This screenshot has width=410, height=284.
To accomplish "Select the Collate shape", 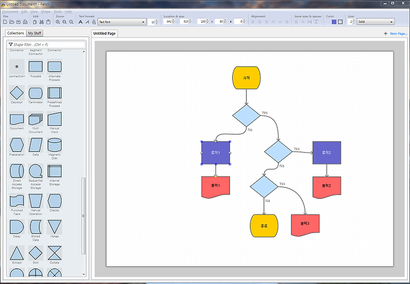I will click(55, 253).
